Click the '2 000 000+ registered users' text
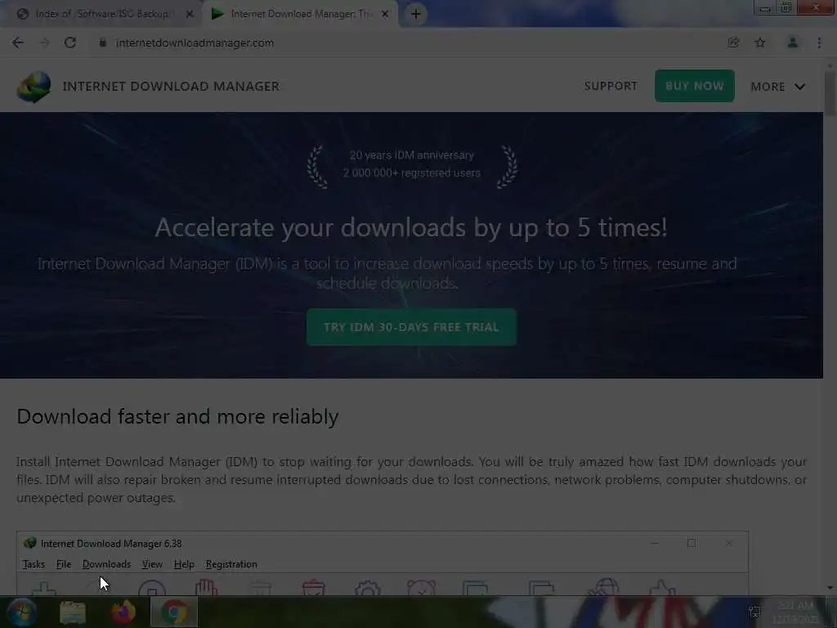Viewport: 837px width, 628px height. (x=412, y=173)
